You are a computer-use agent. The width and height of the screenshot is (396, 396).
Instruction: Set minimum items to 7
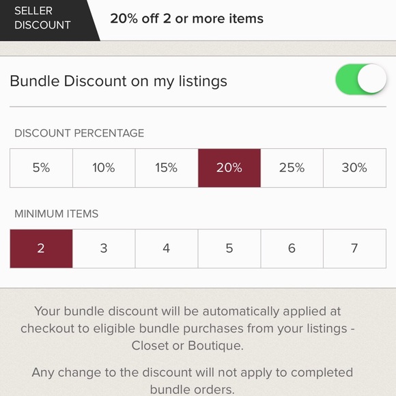click(354, 249)
